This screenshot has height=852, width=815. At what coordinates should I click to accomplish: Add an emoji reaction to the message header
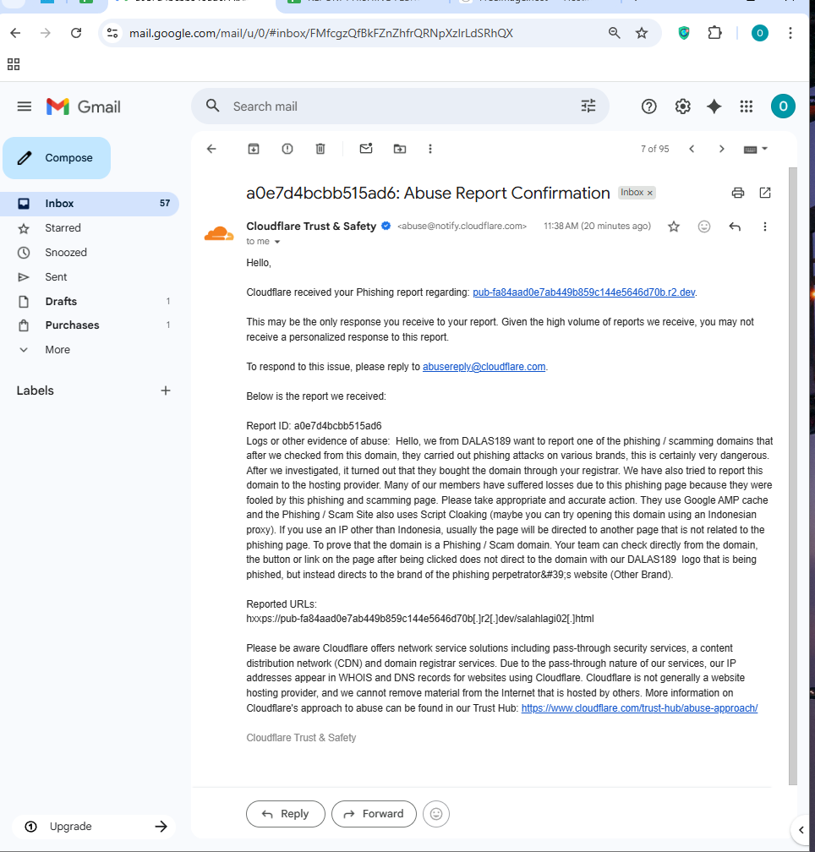(704, 227)
